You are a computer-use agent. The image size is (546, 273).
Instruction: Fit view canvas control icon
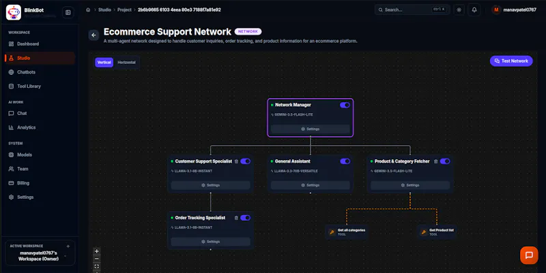point(97,266)
